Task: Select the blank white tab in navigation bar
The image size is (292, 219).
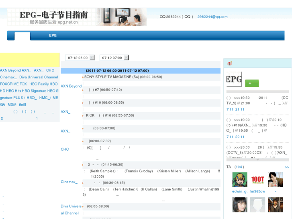Action: coord(22,36)
